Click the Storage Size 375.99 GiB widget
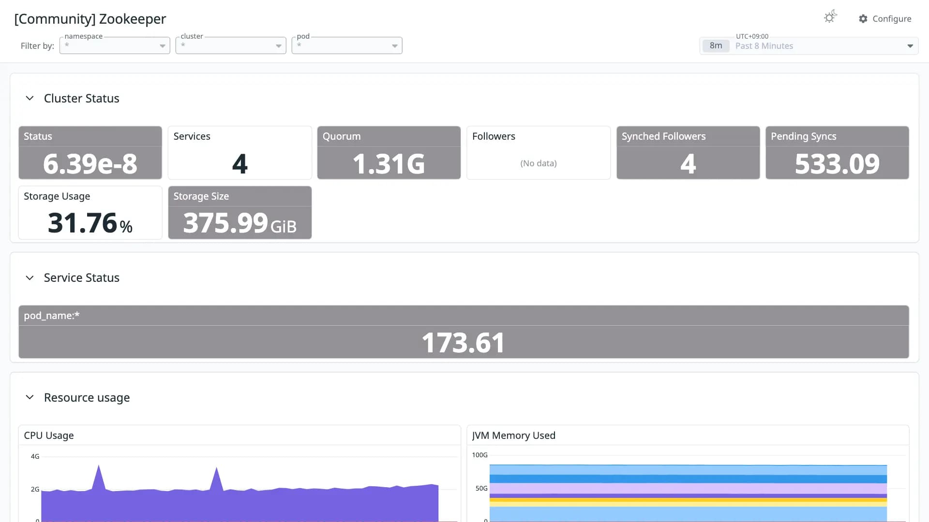This screenshot has width=929, height=522. click(x=240, y=213)
